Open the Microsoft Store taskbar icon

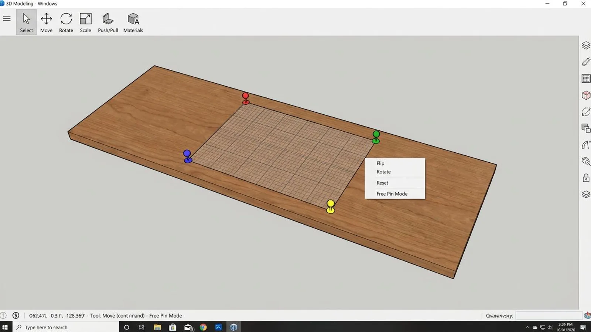click(x=172, y=327)
